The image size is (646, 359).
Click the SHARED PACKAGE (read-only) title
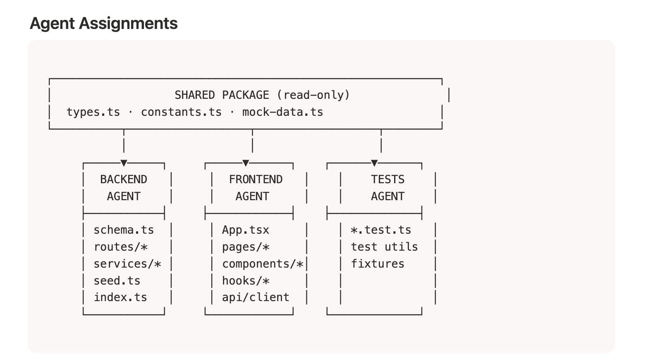click(x=262, y=95)
